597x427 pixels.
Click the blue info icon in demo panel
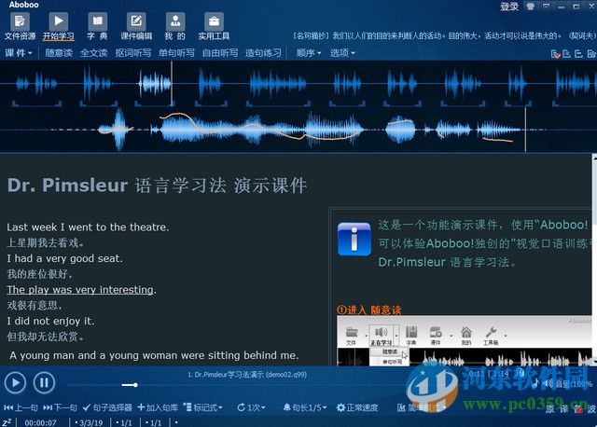click(x=354, y=239)
